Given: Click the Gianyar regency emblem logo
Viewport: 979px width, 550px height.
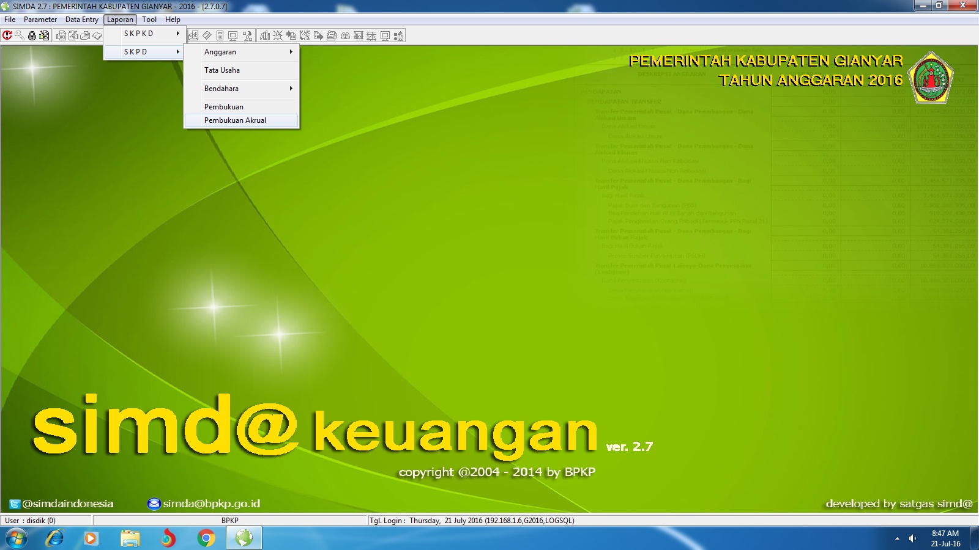Looking at the screenshot, I should (931, 78).
